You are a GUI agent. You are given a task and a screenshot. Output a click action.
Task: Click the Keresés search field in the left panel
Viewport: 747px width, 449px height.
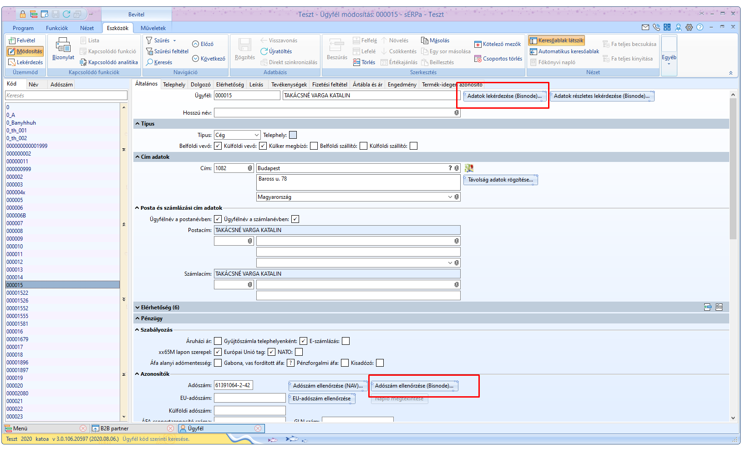click(x=66, y=96)
